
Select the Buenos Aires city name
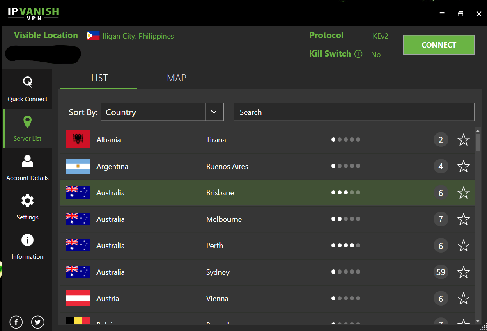point(227,167)
